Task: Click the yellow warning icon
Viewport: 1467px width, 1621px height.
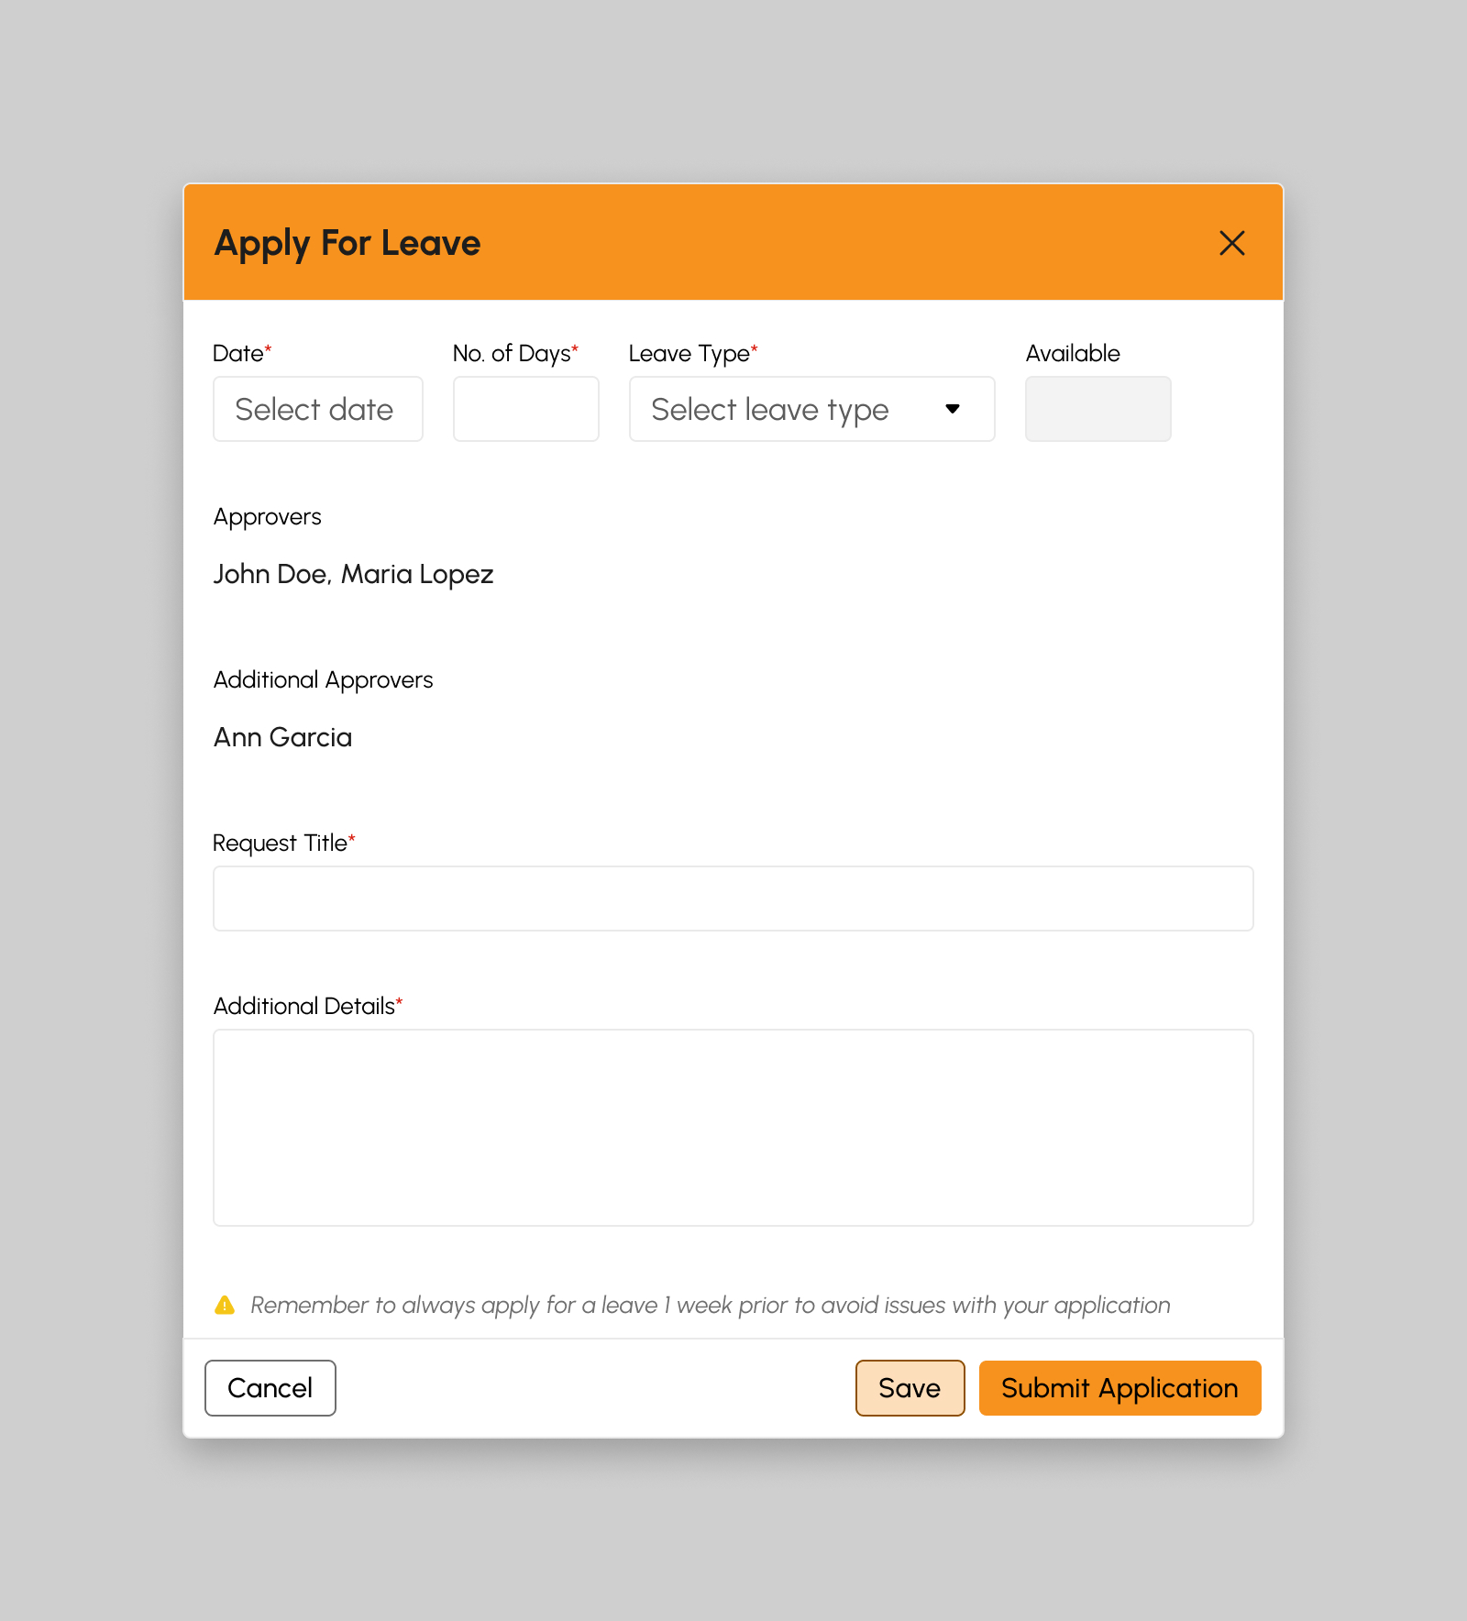Action: [225, 1305]
